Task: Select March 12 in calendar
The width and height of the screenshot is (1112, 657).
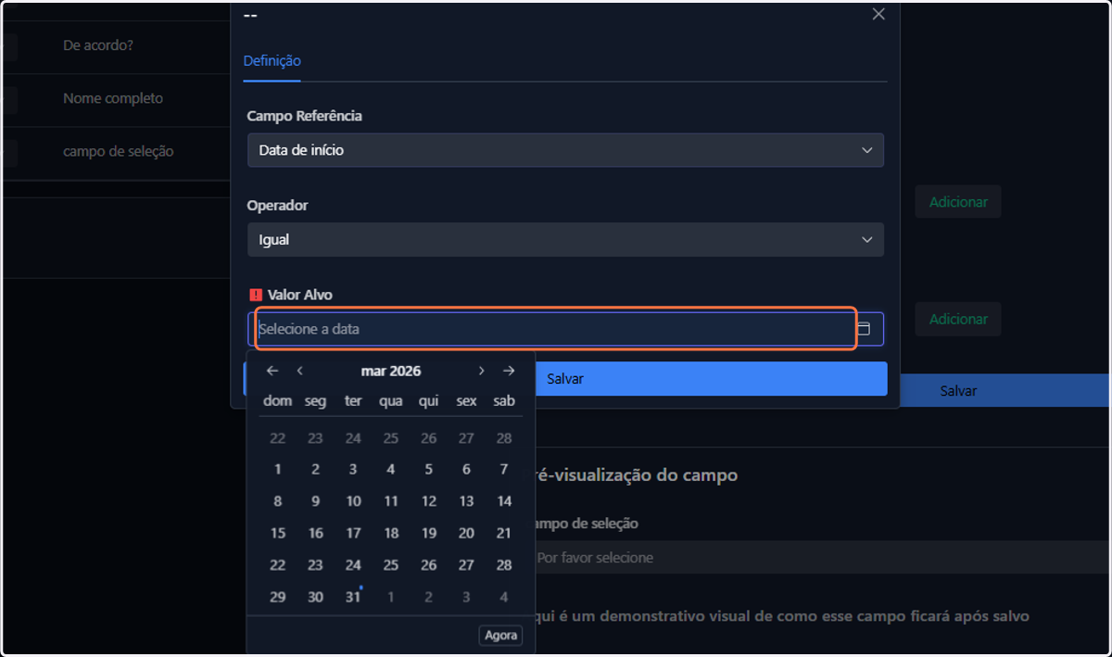Action: pos(428,501)
